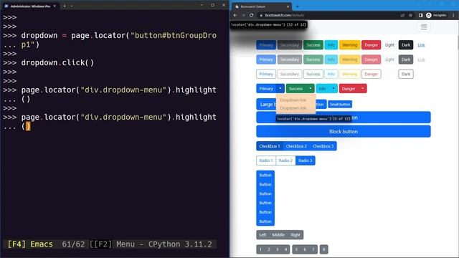
Task: Open a new browser tab
Action: [x=298, y=6]
